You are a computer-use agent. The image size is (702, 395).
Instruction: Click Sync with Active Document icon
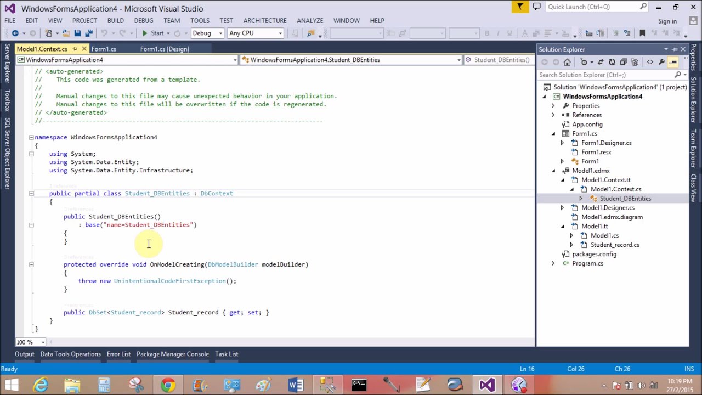[x=601, y=62]
